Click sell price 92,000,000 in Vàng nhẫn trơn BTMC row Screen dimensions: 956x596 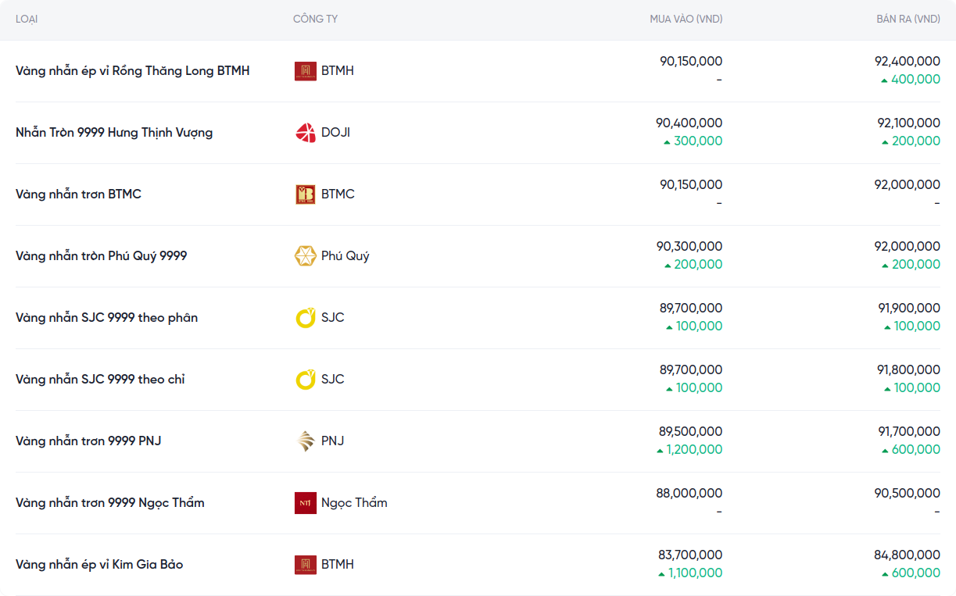click(908, 184)
